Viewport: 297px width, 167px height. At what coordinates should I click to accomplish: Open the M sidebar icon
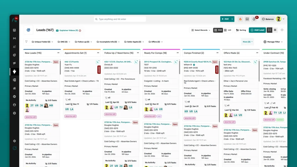click(x=15, y=39)
